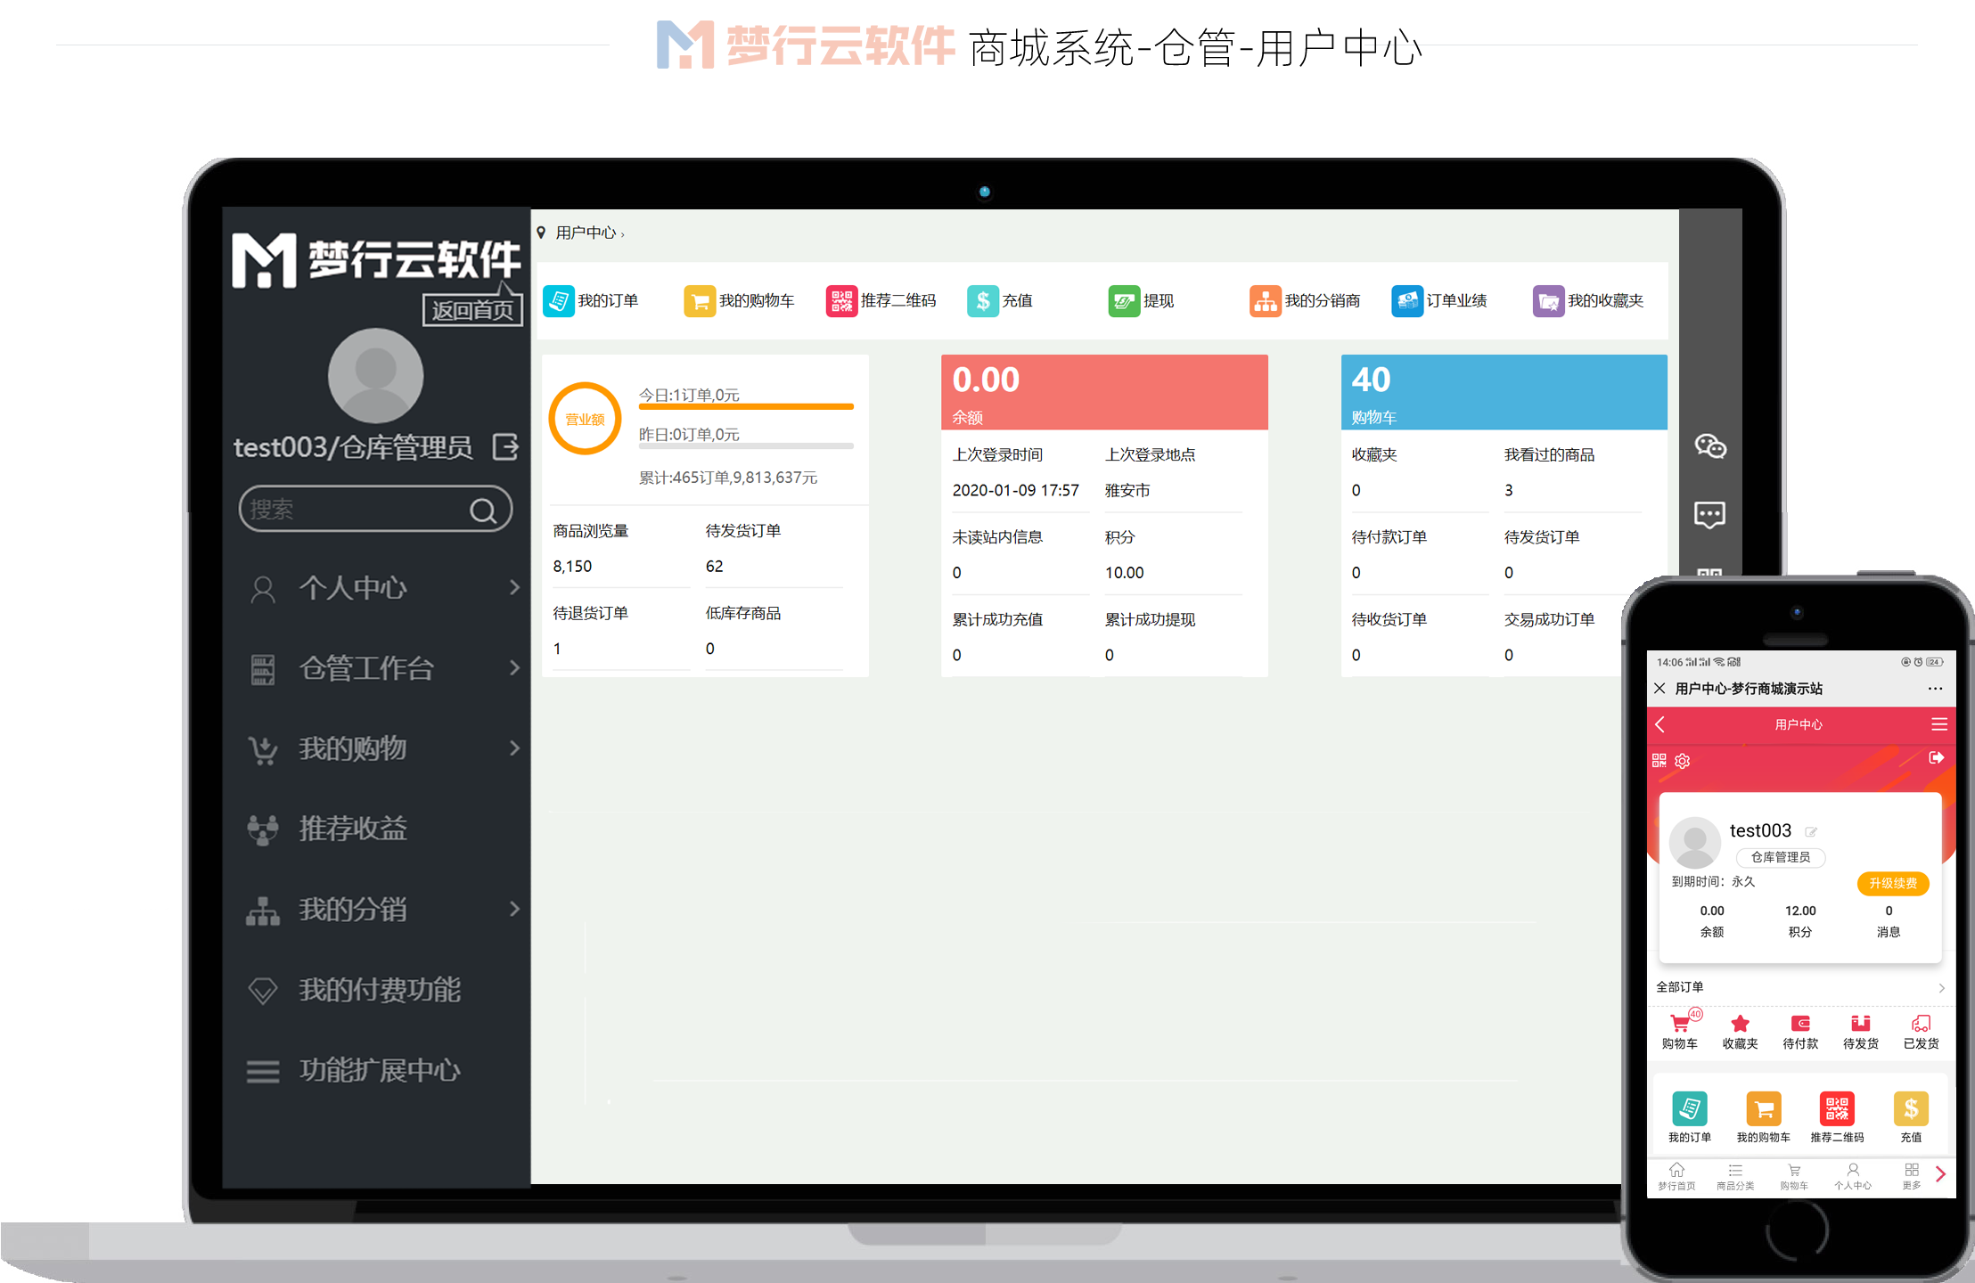The height and width of the screenshot is (1283, 1975).
Task: Tap 商品分类 tab on phone bottom nav
Action: click(1735, 1176)
